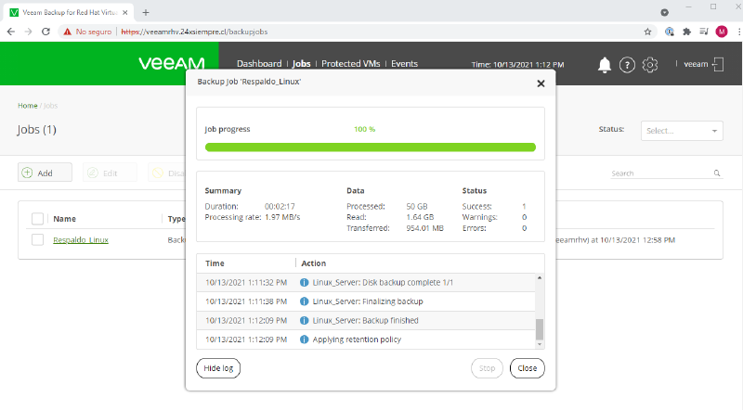Tick the select-all checkbox beside Name
The width and height of the screenshot is (743, 410).
tap(37, 219)
